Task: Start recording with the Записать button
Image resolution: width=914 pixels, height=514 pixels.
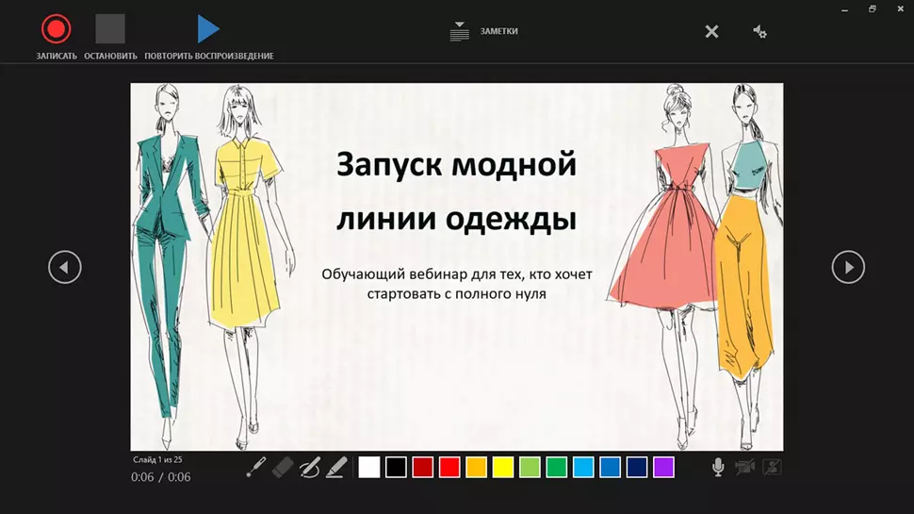Action: [56, 30]
